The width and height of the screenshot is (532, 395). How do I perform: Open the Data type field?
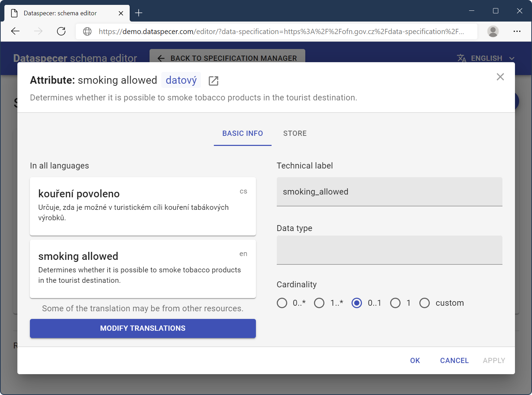tap(389, 250)
